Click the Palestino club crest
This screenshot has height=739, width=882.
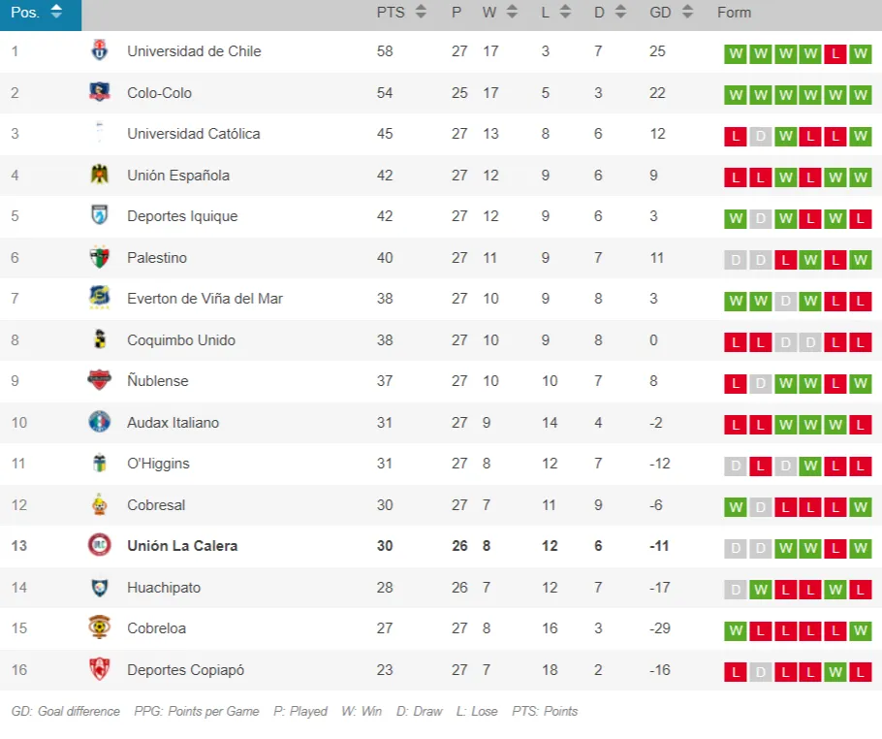pos(99,258)
